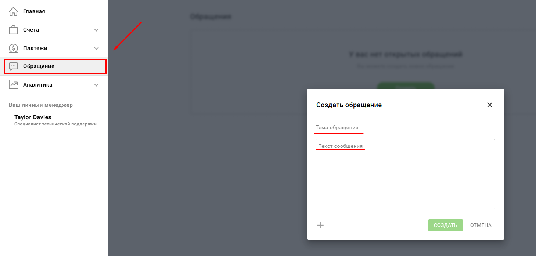Select the Обращения menu label
Image resolution: width=536 pixels, height=256 pixels.
click(39, 66)
